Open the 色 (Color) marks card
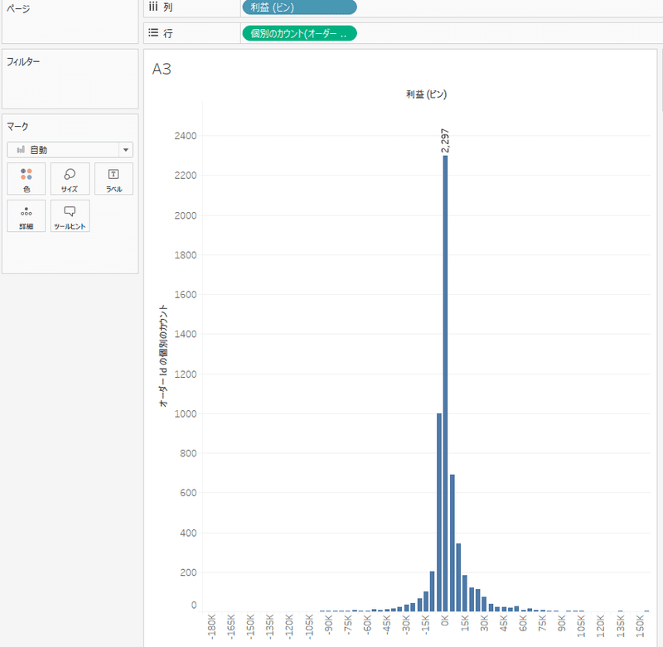Screen dimensions: 663x647 (27, 179)
